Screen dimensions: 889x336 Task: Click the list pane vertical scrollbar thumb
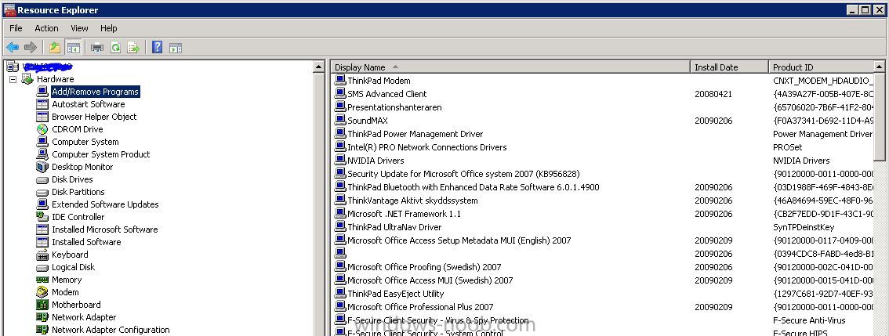click(880, 117)
